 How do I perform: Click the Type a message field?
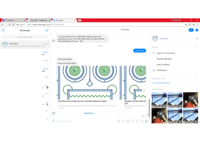click(86, 121)
